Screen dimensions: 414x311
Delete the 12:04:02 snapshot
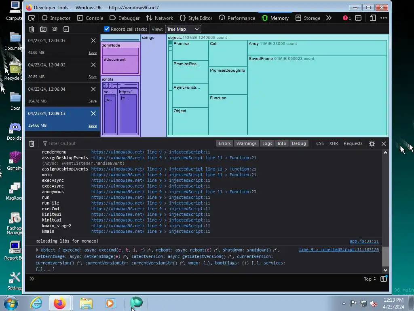(x=93, y=65)
